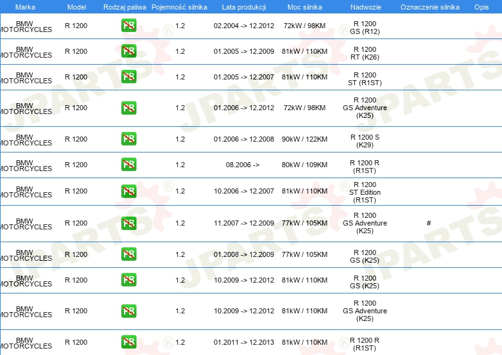Sort by the Marka column header
502x355 pixels.
coord(25,7)
